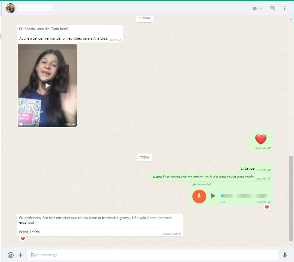Open the attachment plus icon
Screen dimensions: 294x262
tap(21, 255)
